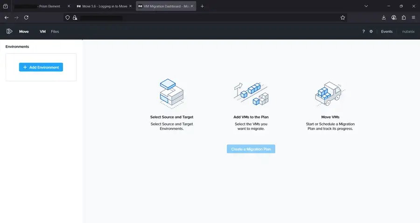Click the Select Source and Target heading

coord(172,117)
